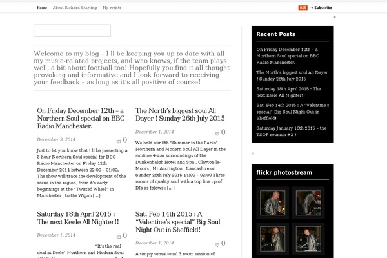
Task: Click the orange RSS feed icon
Action: [303, 8]
